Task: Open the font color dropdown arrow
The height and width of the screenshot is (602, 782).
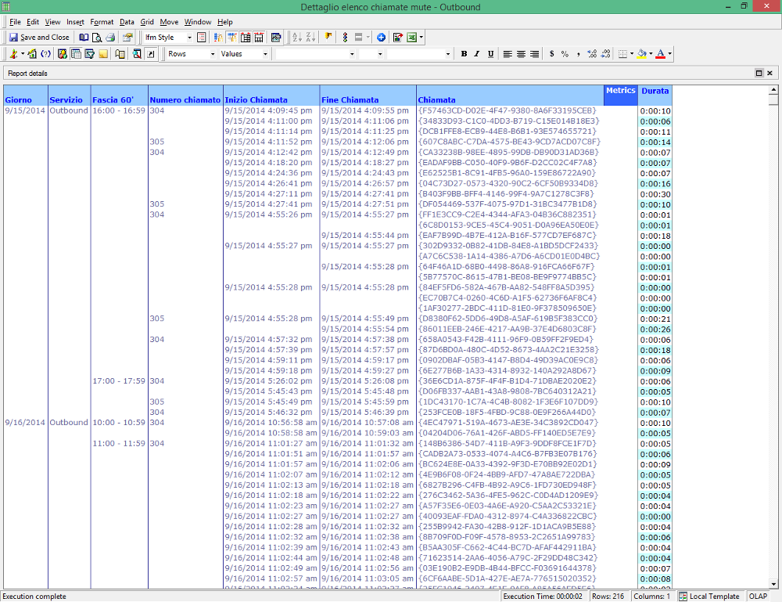Action: [x=670, y=54]
